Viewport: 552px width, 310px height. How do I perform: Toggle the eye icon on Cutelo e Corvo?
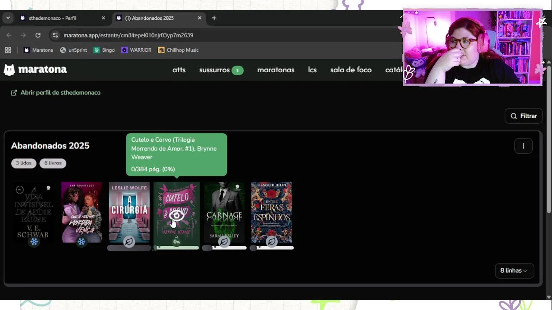[176, 215]
